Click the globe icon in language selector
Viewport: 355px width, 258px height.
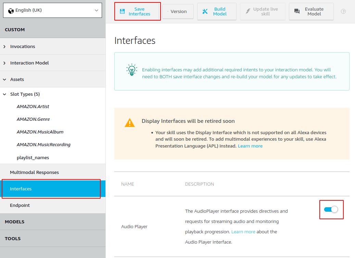[x=11, y=10]
